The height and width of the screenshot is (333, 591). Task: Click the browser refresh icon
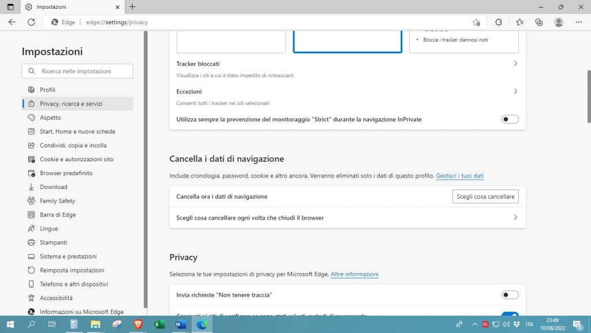click(31, 22)
